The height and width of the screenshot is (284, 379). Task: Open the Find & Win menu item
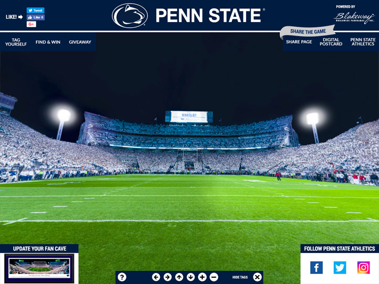point(48,42)
